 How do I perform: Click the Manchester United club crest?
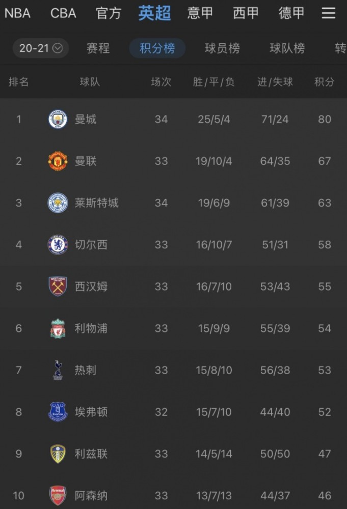tap(58, 161)
